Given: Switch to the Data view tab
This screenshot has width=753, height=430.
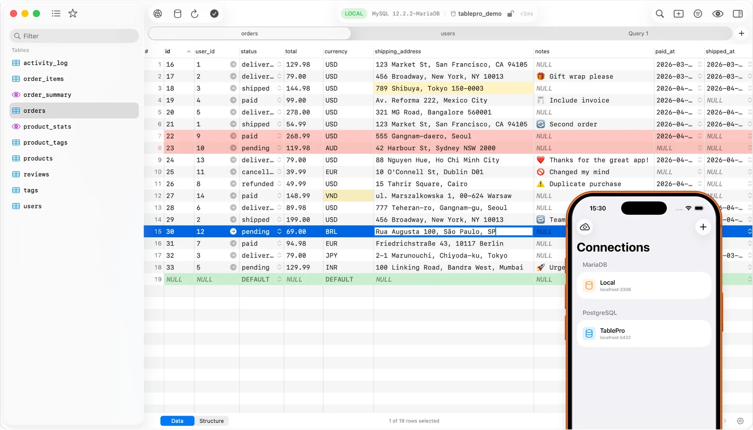Looking at the screenshot, I should 177,421.
